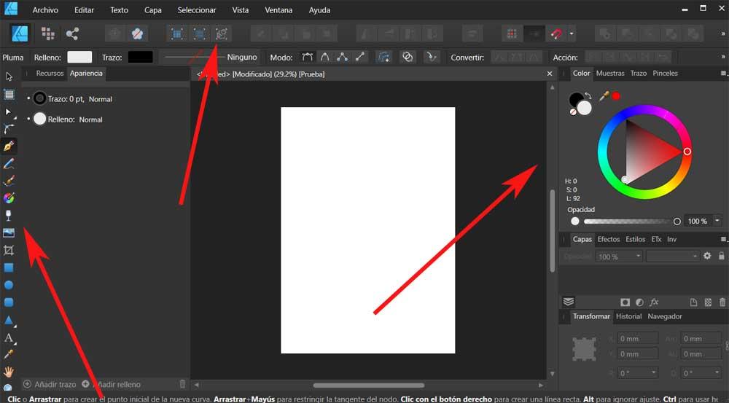Expand toolbar overflow chevron at top right

723,34
